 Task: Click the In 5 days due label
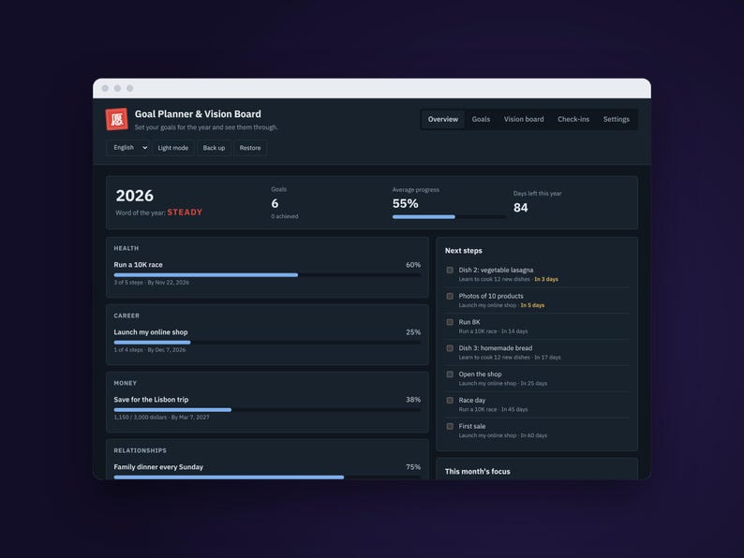532,305
